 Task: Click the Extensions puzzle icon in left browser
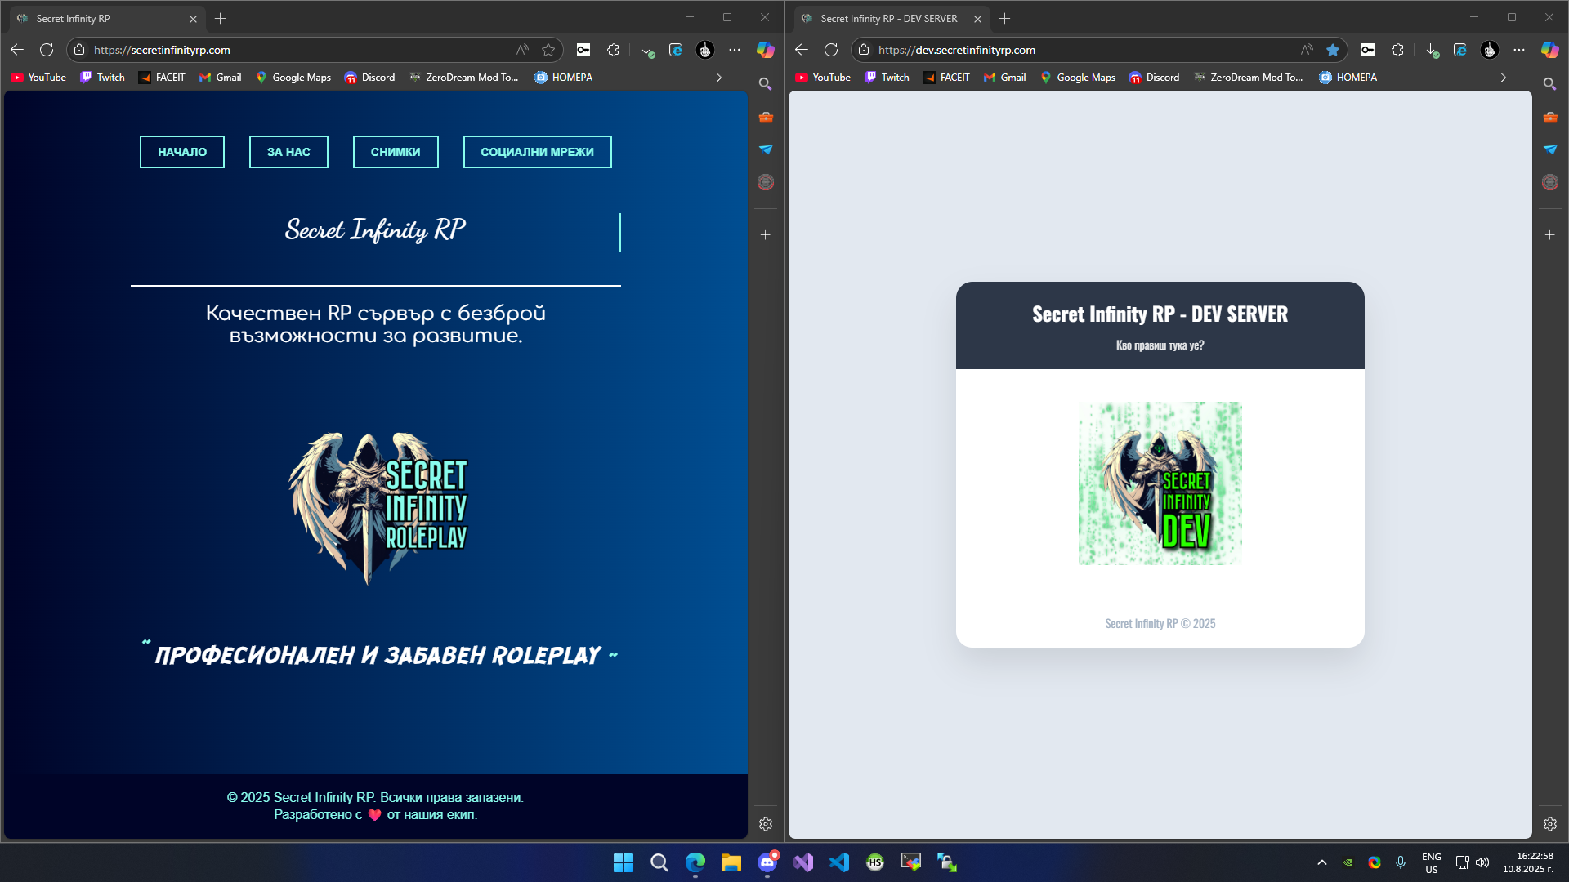pos(613,50)
